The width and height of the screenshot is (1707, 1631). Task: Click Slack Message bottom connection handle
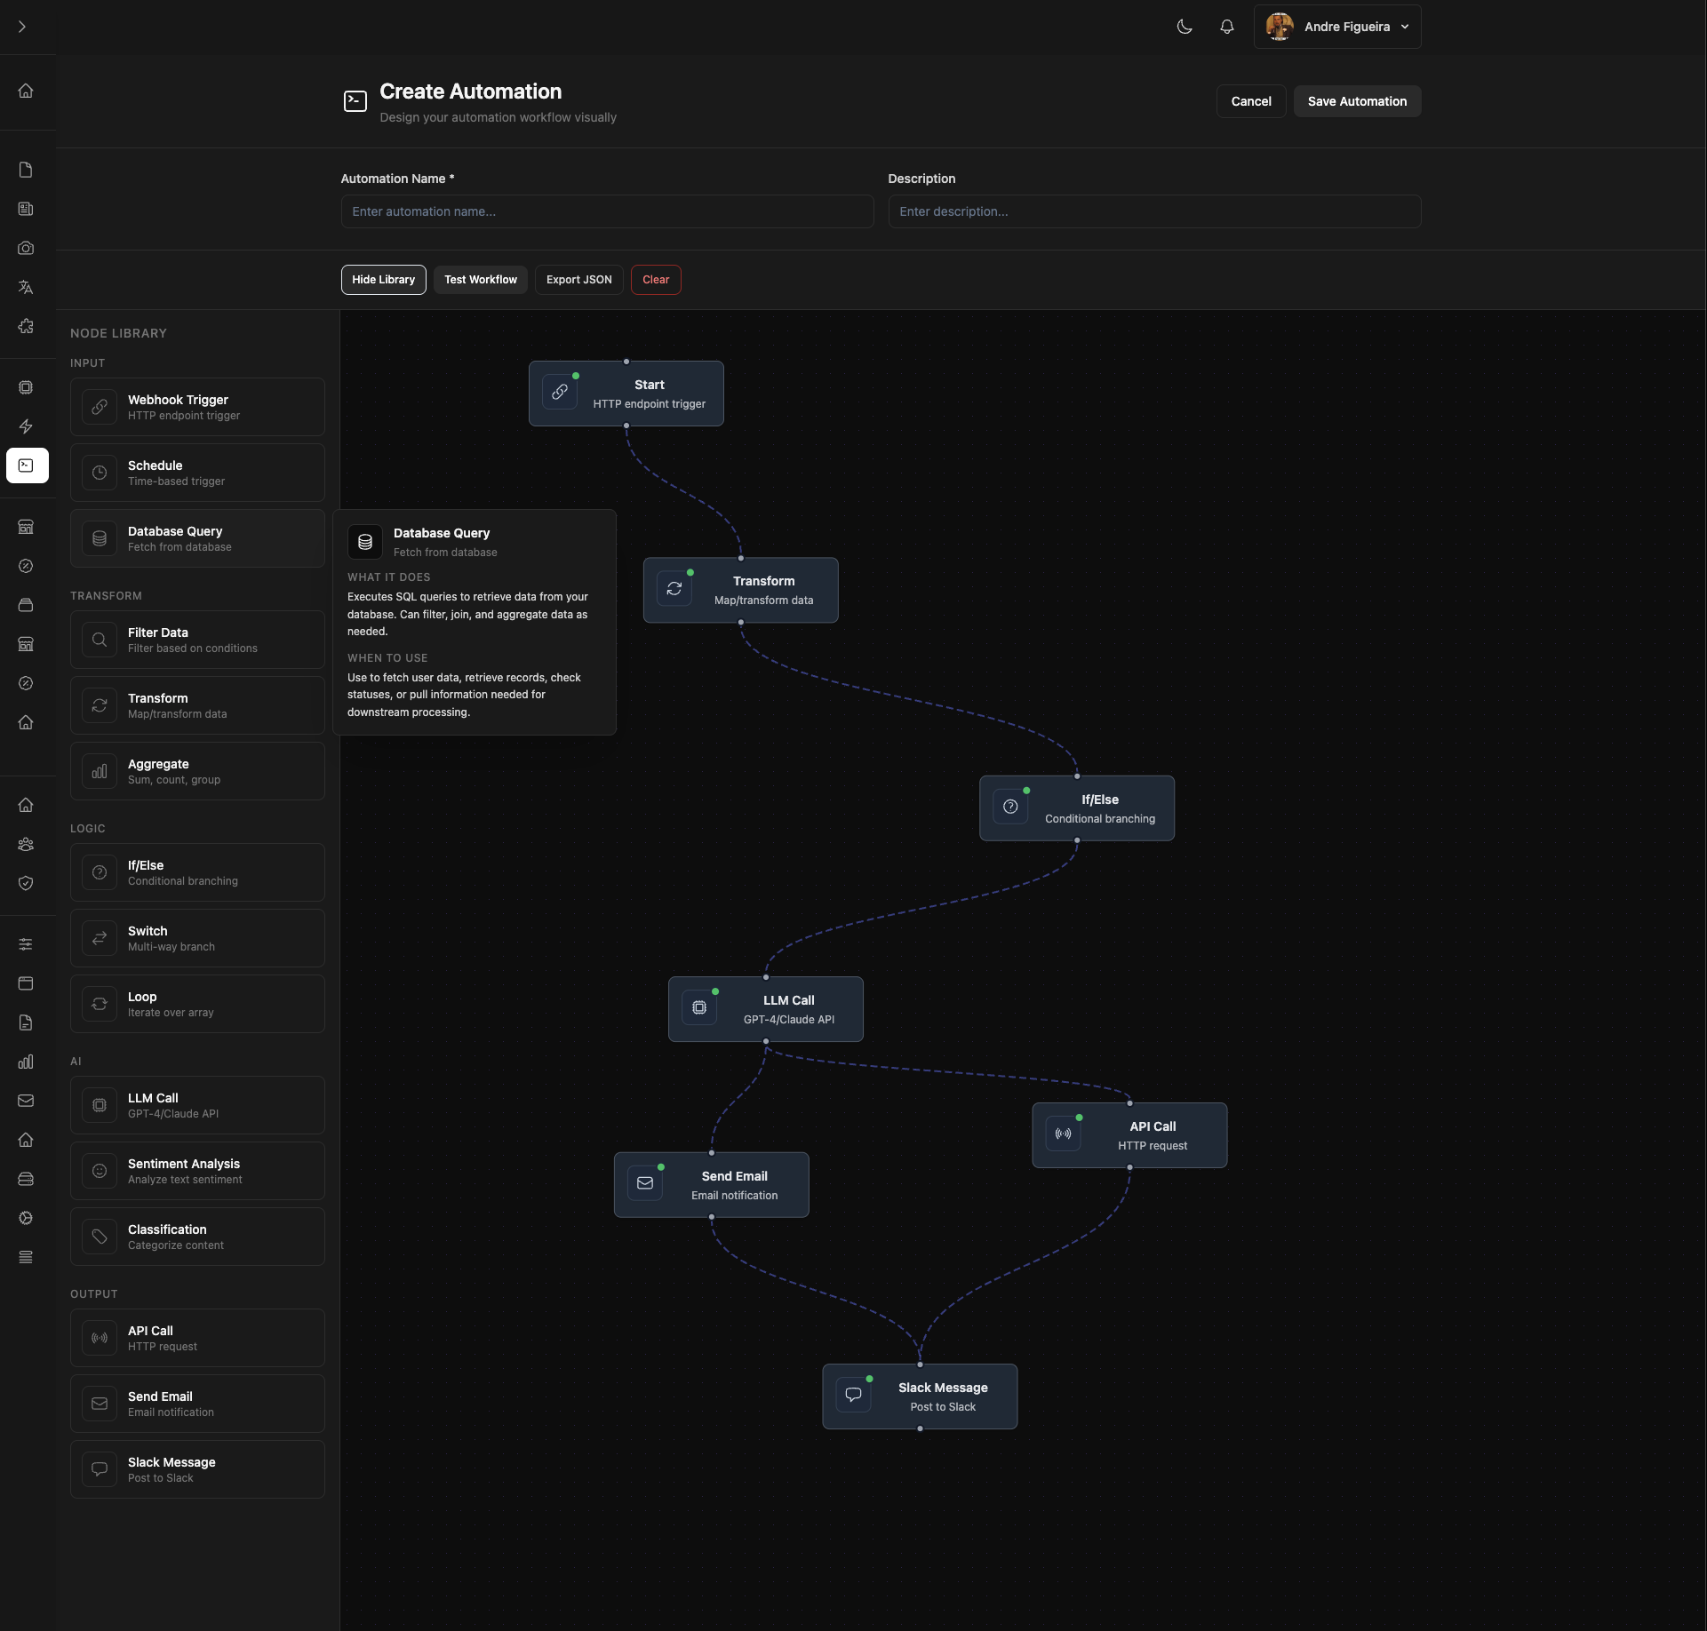[920, 1428]
